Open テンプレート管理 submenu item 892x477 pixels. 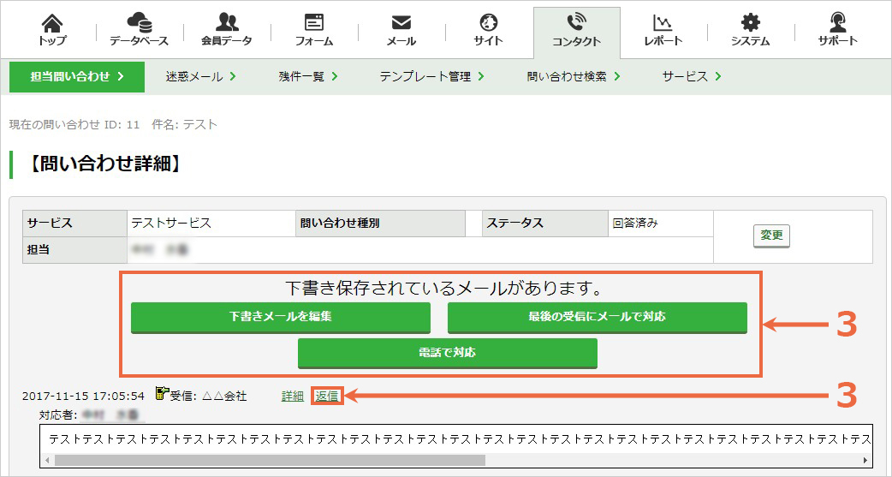pyautogui.click(x=431, y=76)
